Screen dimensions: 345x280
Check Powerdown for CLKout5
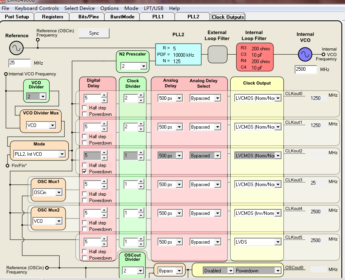[84, 258]
